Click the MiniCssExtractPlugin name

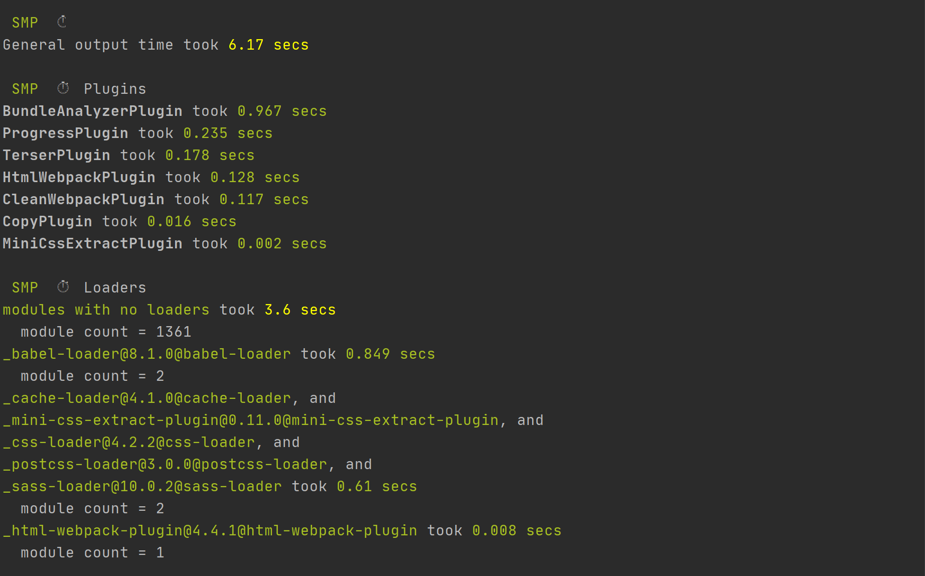pyautogui.click(x=93, y=243)
